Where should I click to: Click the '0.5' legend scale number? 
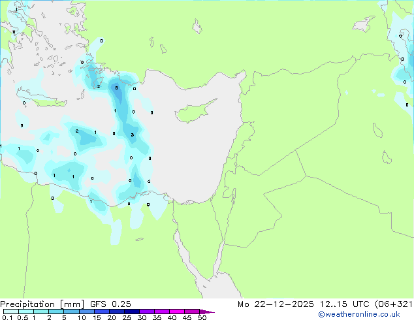[23, 317]
